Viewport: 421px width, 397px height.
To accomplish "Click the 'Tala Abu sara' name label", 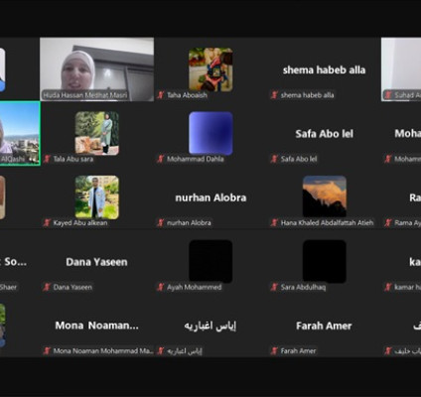I will pos(73,159).
